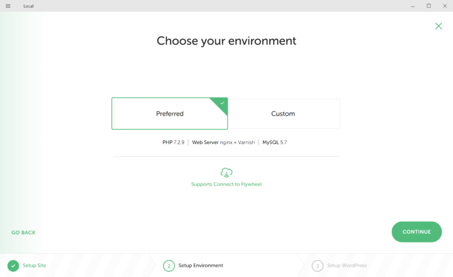Image resolution: width=453 pixels, height=277 pixels.
Task: Open the hamburger menu in the title bar
Action: pos(8,6)
